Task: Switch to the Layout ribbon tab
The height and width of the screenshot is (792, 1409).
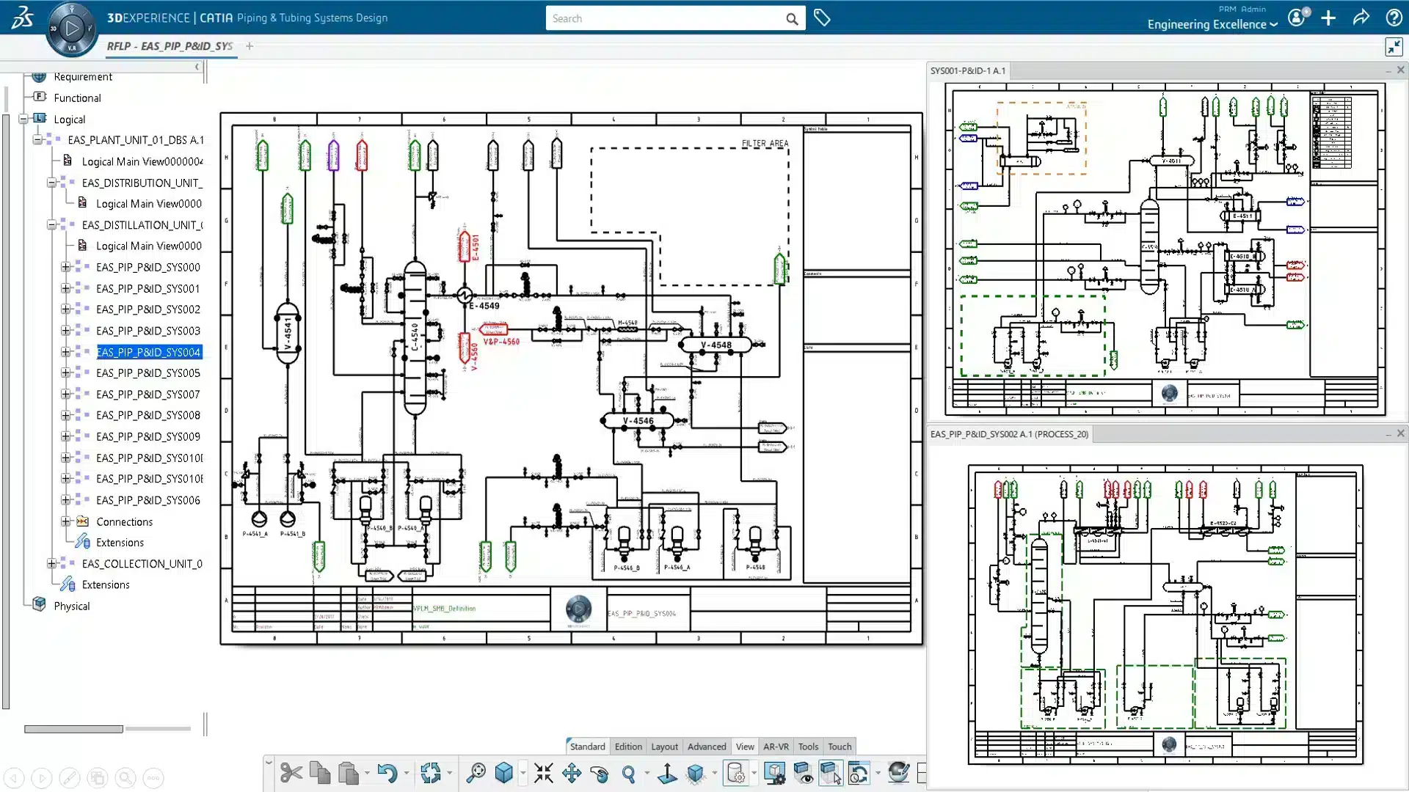Action: click(663, 746)
